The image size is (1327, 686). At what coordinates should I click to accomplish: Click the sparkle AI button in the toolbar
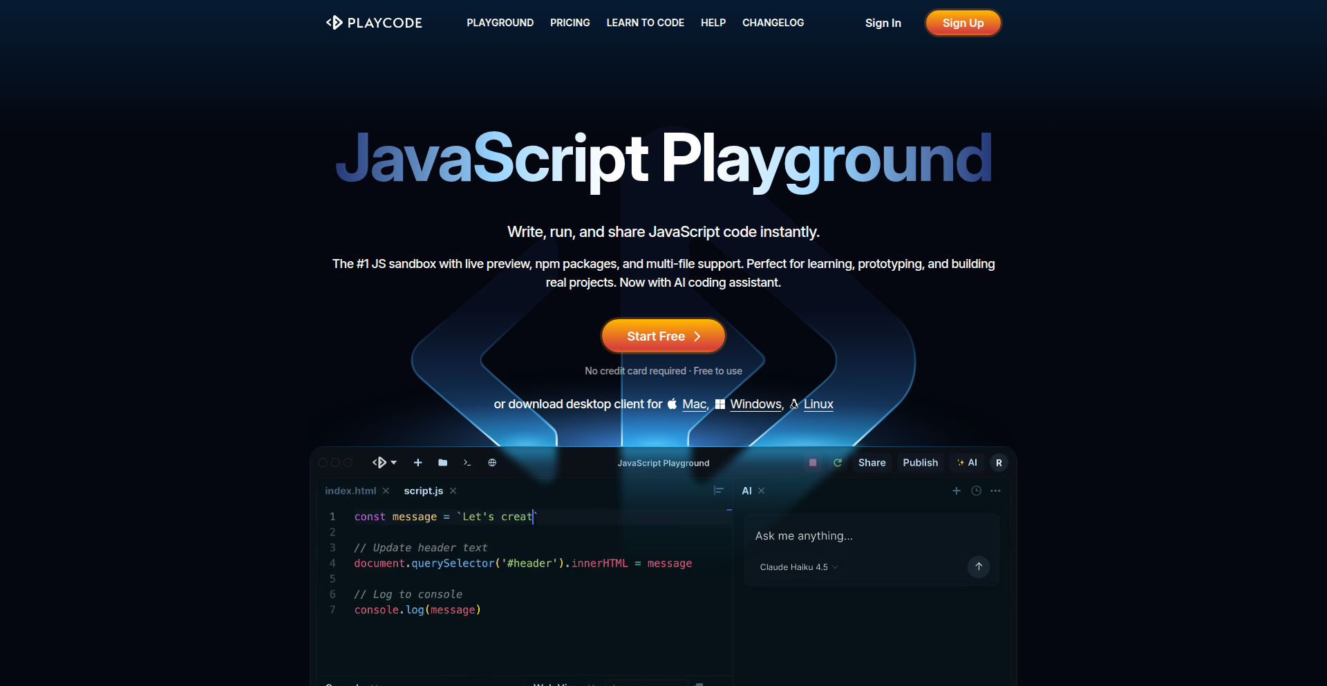click(968, 463)
